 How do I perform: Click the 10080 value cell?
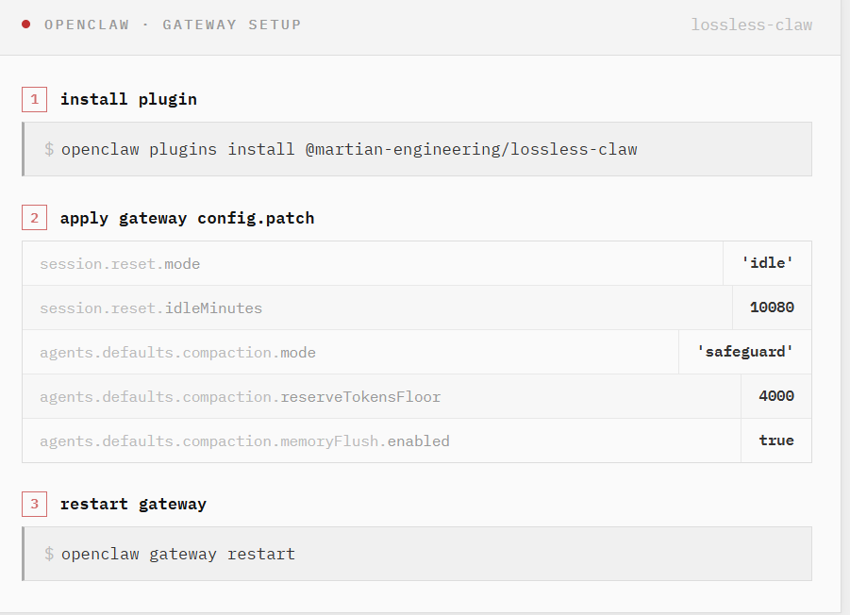pyautogui.click(x=772, y=307)
